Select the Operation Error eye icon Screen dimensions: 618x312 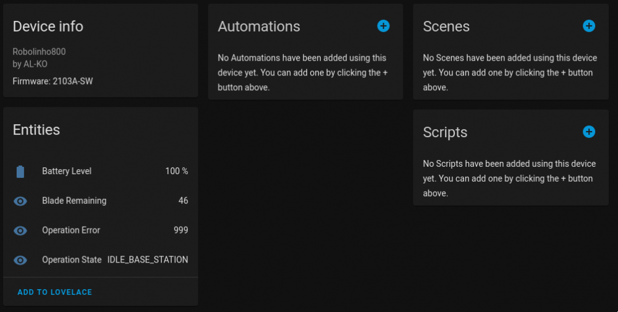tap(20, 230)
